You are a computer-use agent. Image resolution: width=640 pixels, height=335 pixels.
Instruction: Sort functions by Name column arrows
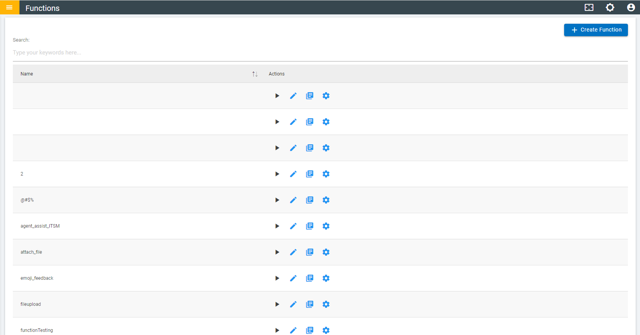pyautogui.click(x=255, y=74)
